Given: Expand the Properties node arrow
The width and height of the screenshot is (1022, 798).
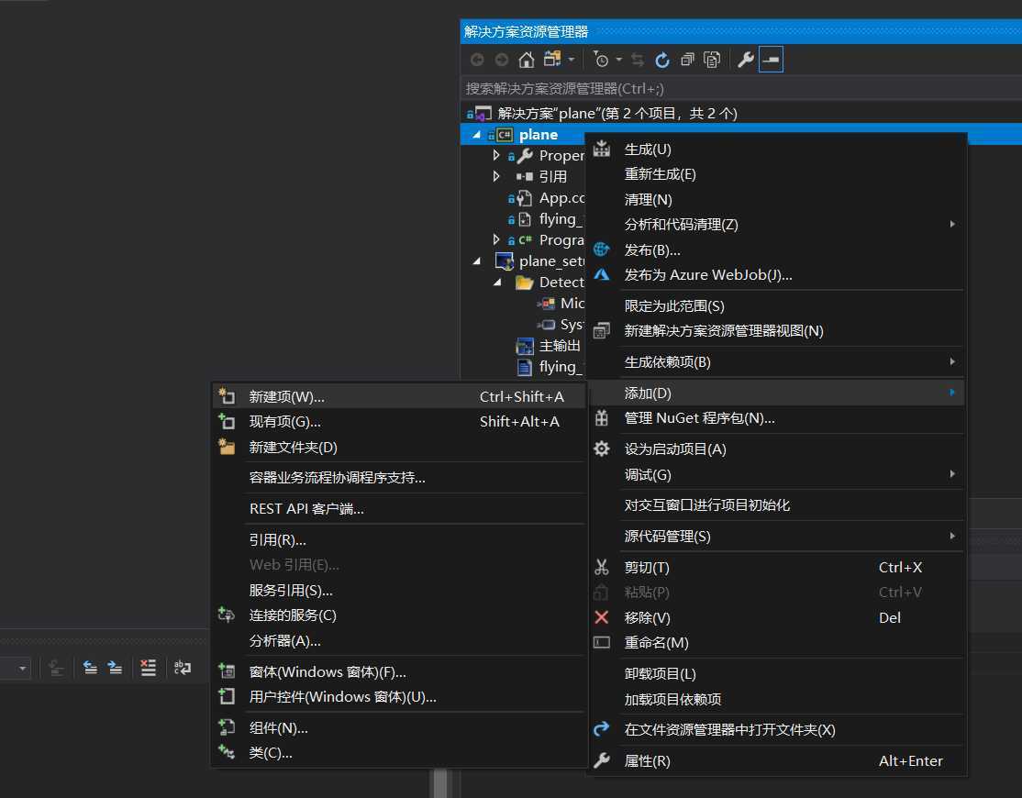Looking at the screenshot, I should pos(496,156).
